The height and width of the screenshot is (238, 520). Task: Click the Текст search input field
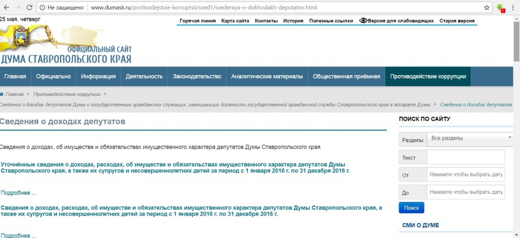pos(466,157)
